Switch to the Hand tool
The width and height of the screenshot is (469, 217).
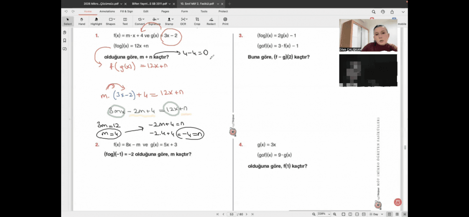click(82, 21)
